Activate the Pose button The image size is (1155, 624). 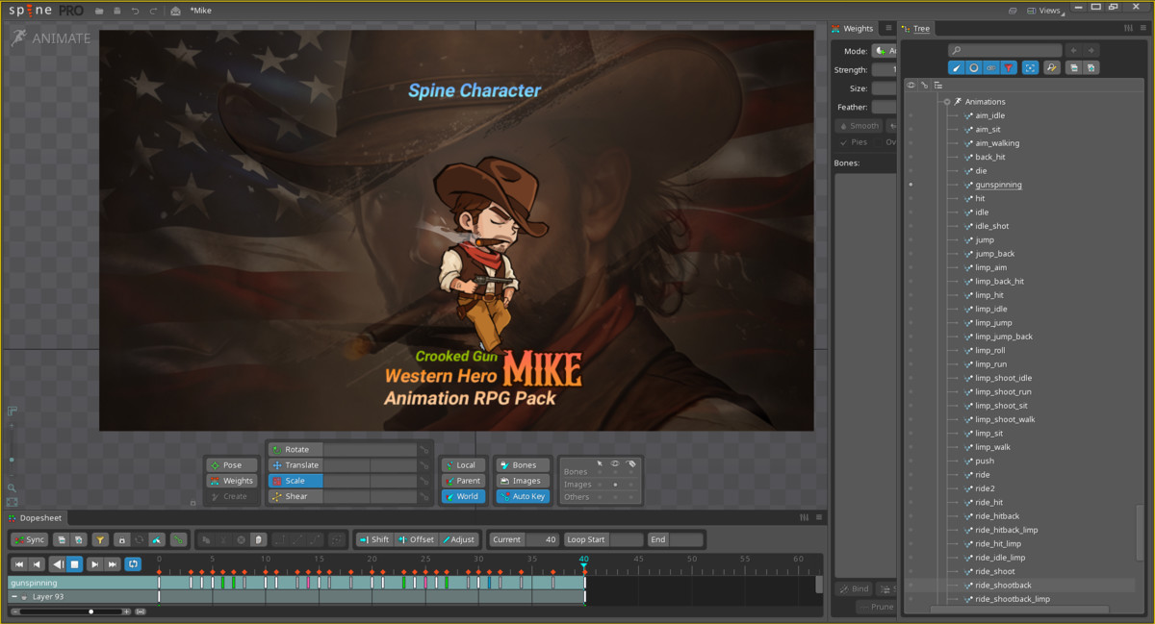coord(232,464)
